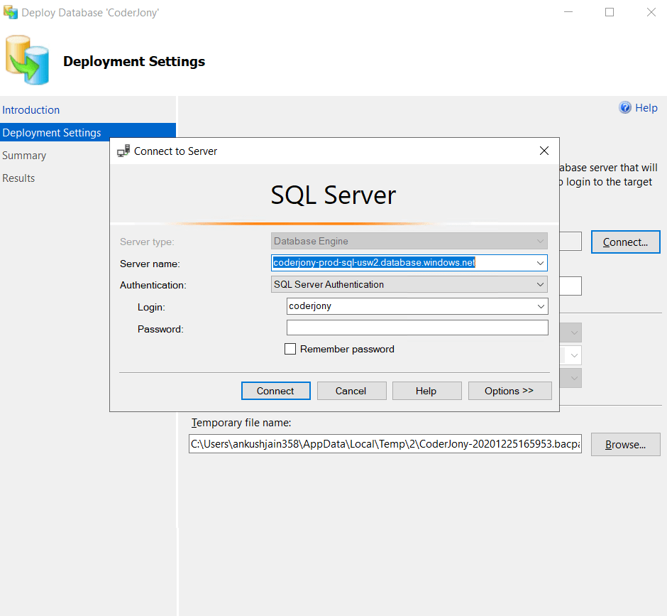Click the blue Help question-mark icon

tap(624, 107)
